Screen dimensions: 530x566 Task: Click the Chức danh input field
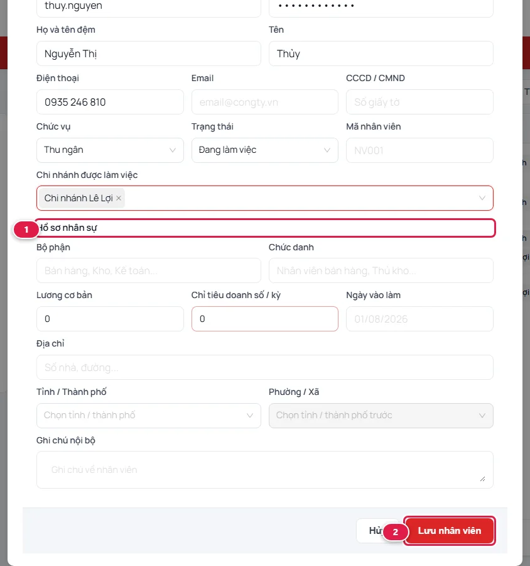[x=381, y=270]
